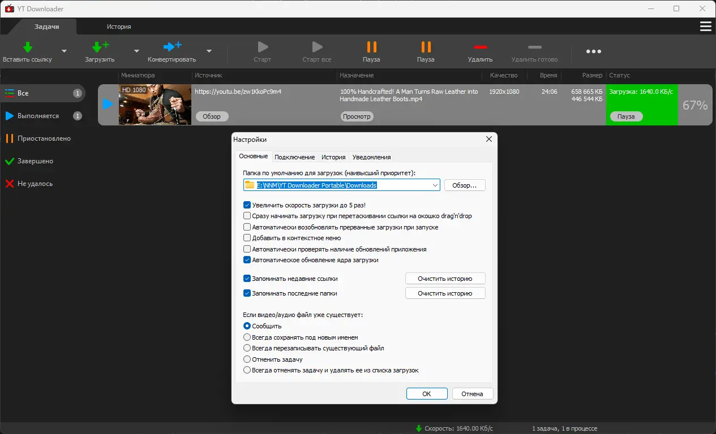
Task: Click the Конвертировать blue arrow icon
Action: [x=172, y=47]
